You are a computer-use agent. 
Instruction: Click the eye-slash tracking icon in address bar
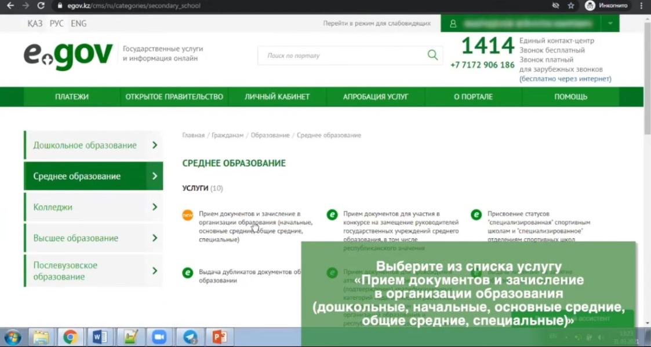(x=555, y=5)
